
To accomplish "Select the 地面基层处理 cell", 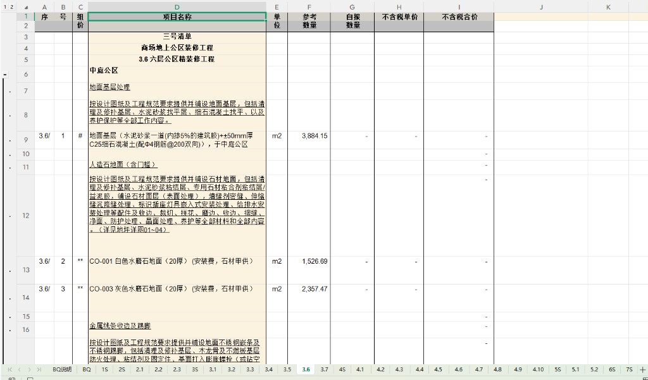I will tap(177, 90).
